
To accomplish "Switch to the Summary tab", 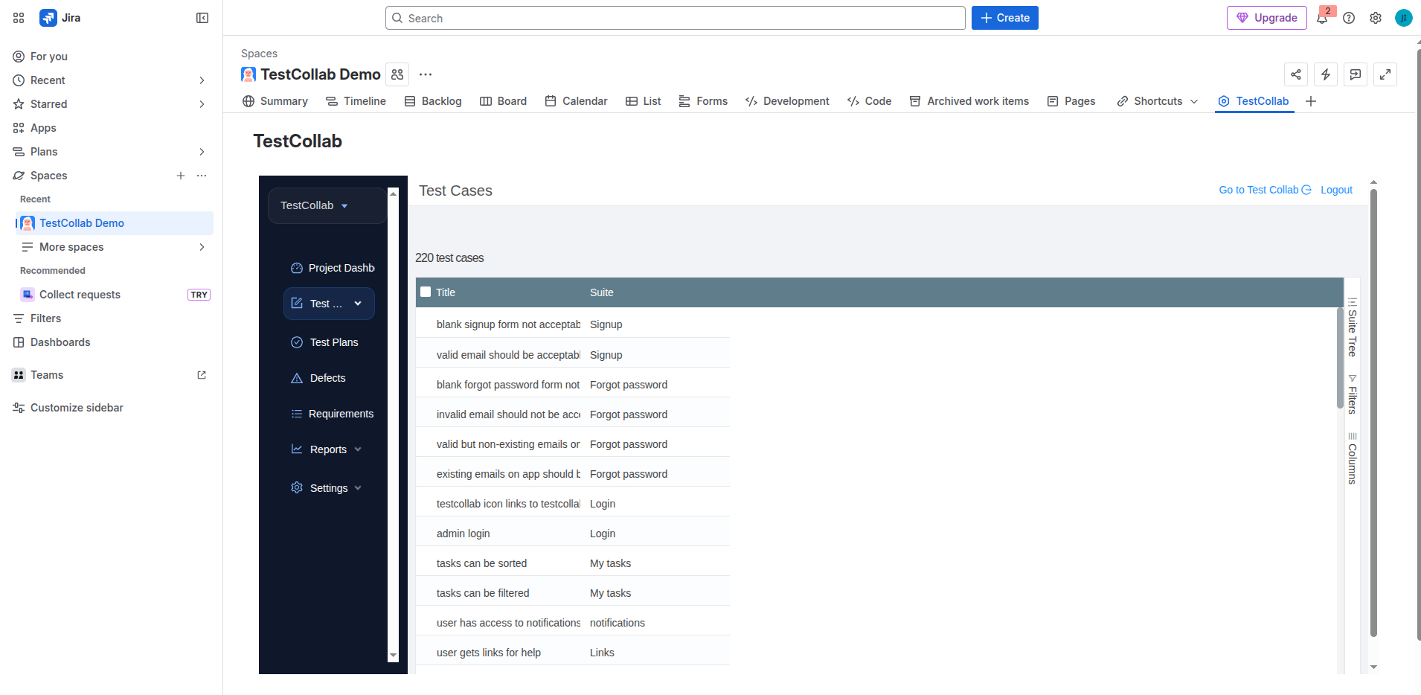I will click(x=275, y=101).
